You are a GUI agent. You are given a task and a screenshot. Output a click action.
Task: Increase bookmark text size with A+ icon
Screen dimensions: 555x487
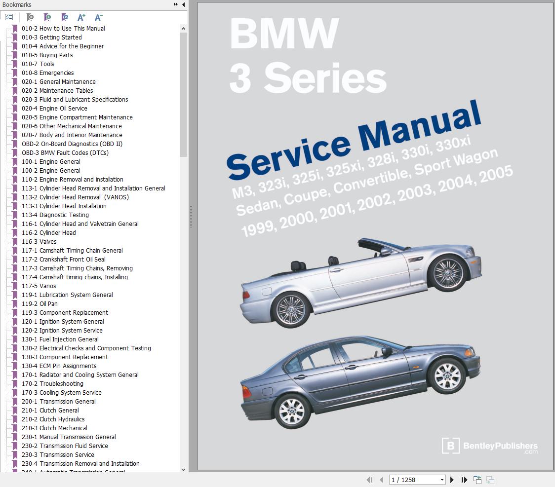[81, 17]
